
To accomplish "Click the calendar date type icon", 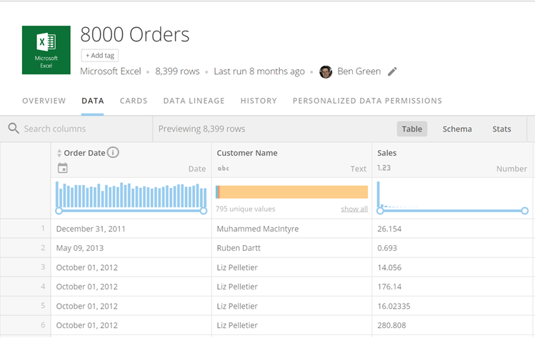I will point(62,168).
